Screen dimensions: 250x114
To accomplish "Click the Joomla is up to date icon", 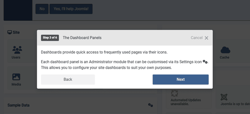I will (x=224, y=97).
